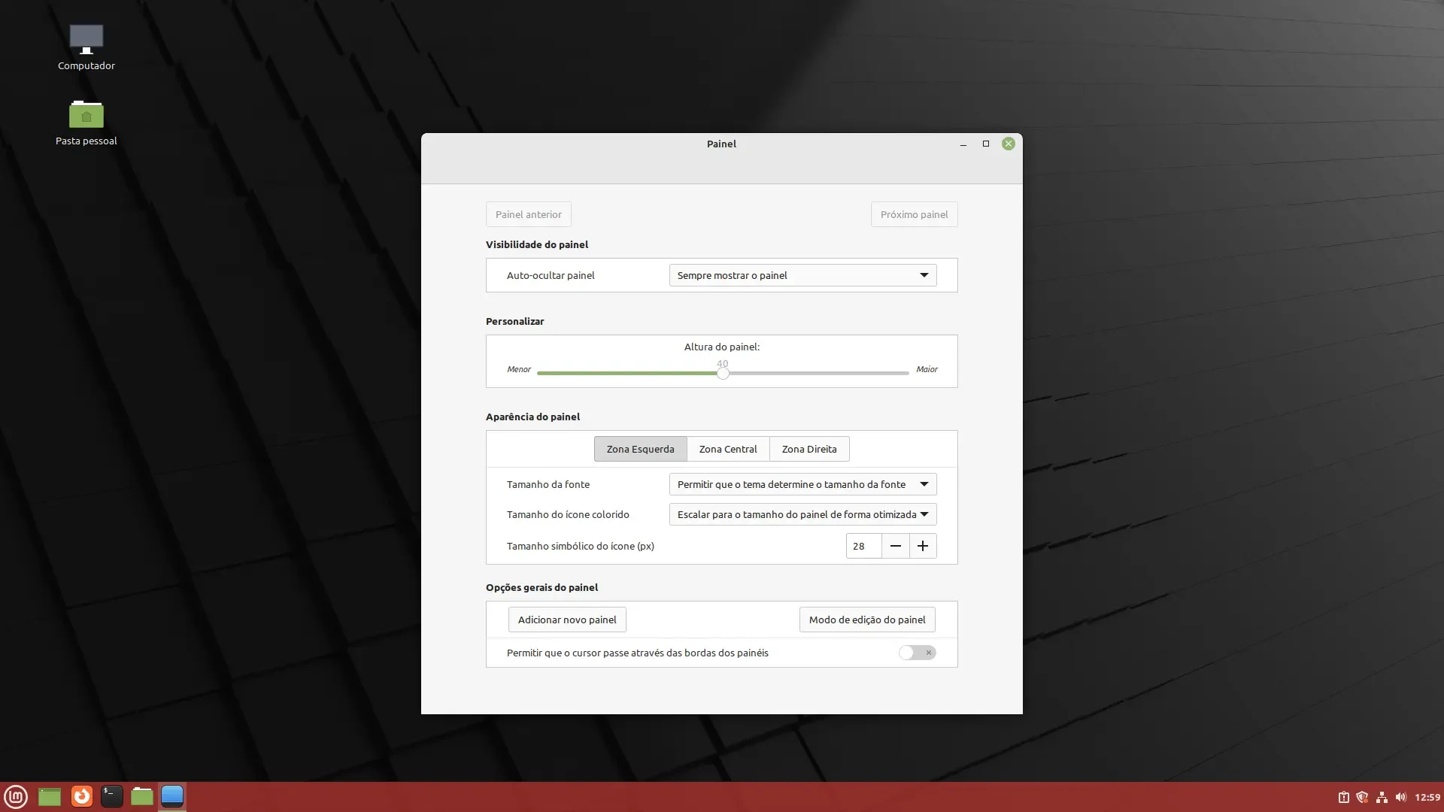Toggle cursor pass-through panel borders switch
Image resolution: width=1444 pixels, height=812 pixels.
(x=918, y=653)
